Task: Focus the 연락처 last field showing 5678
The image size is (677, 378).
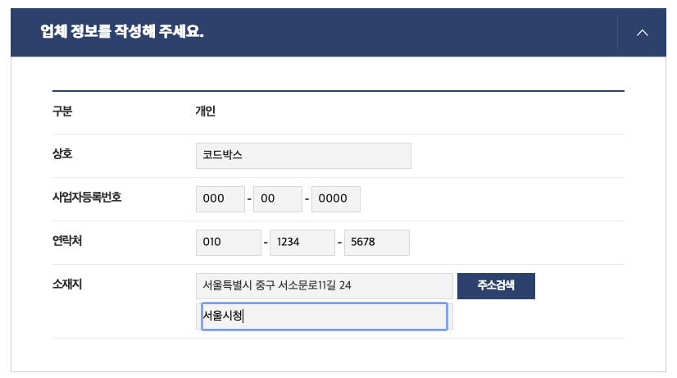Action: [376, 243]
